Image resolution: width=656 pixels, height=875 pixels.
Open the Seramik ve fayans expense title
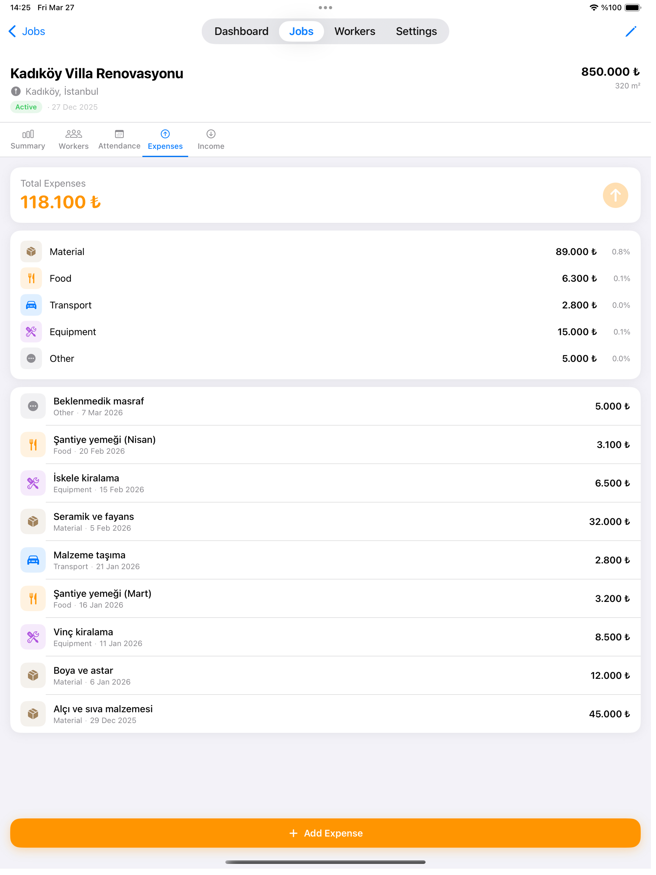pyautogui.click(x=94, y=516)
